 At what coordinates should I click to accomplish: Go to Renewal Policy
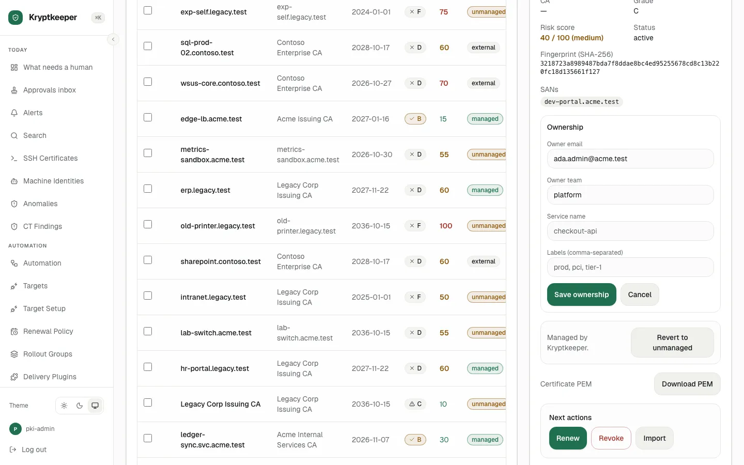click(57, 331)
